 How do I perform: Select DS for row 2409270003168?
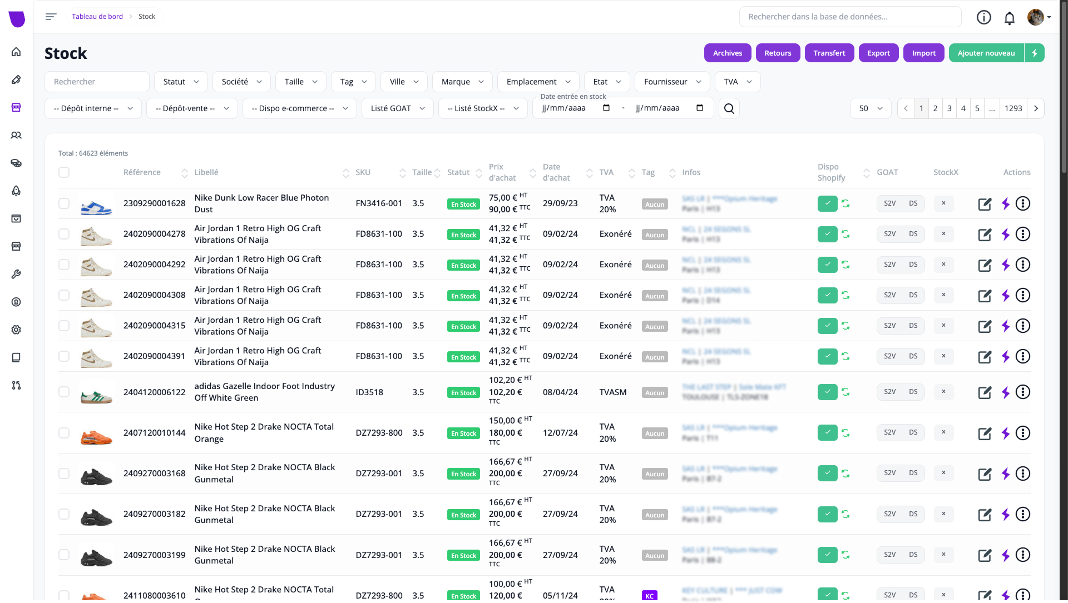click(x=913, y=474)
